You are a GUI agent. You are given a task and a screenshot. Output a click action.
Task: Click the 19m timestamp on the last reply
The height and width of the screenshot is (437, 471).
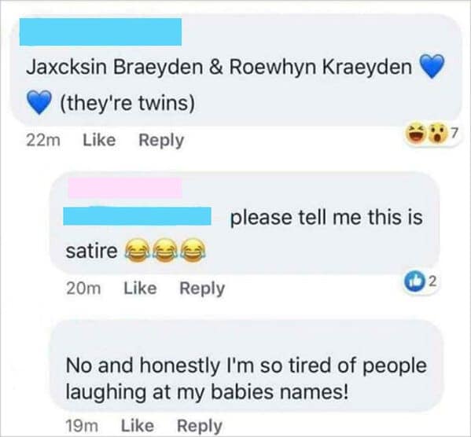pyautogui.click(x=82, y=426)
